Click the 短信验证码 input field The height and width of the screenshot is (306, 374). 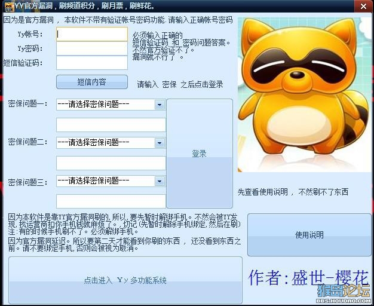[x=92, y=63]
